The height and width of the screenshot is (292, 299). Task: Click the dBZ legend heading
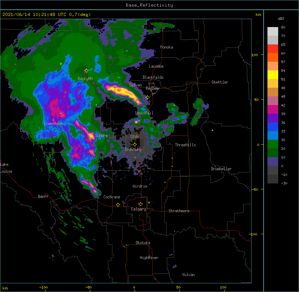(281, 18)
